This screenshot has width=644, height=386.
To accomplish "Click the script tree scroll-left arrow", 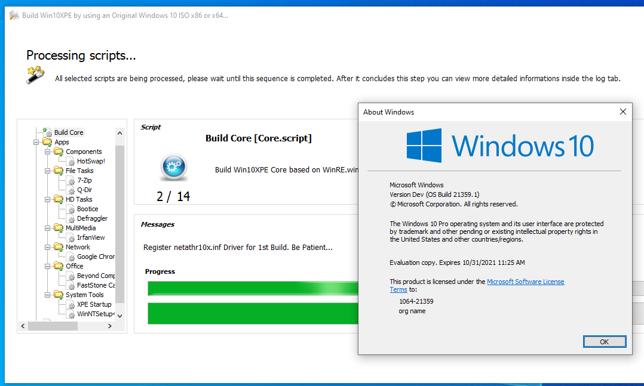I will click(23, 326).
